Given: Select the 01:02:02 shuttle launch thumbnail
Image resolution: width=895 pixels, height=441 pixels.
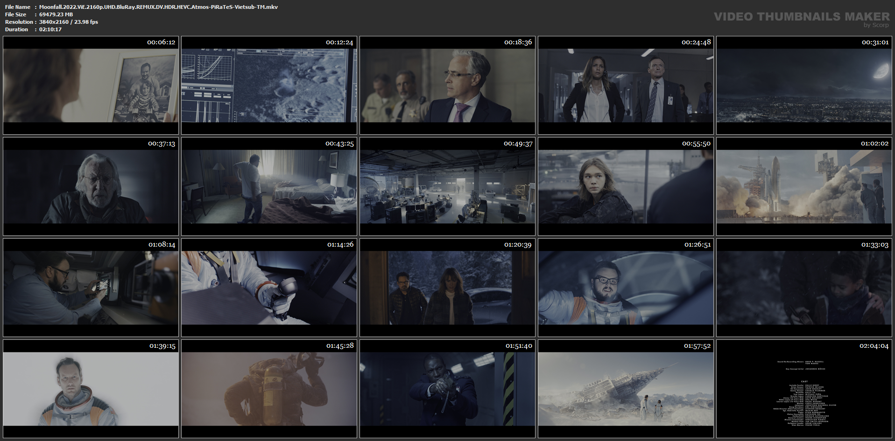Looking at the screenshot, I should (x=804, y=186).
